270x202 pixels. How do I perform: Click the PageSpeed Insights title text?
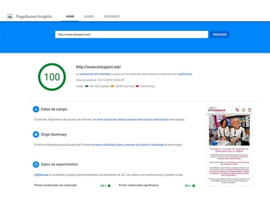[x=34, y=17]
